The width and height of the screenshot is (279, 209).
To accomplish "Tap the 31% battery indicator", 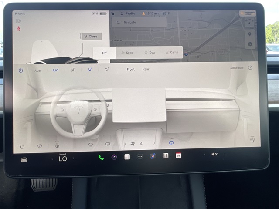I will [x=99, y=13].
